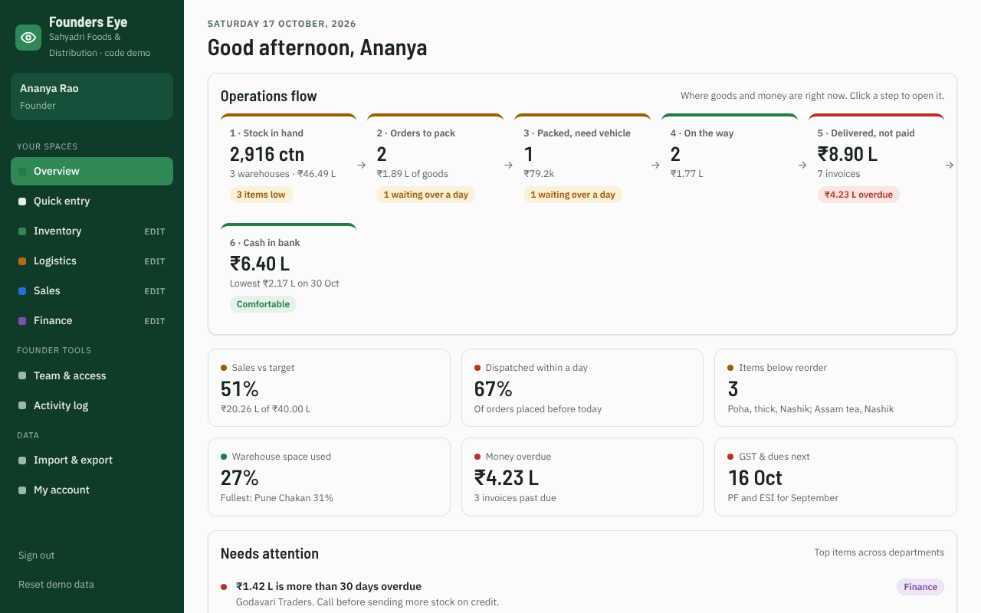The width and height of the screenshot is (981, 613).
Task: Click EDIT next to Sales
Action: (155, 291)
